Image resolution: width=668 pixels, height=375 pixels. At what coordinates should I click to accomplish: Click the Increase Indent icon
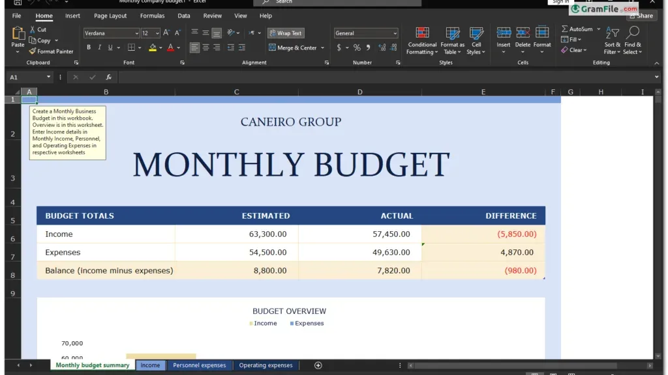(x=242, y=48)
